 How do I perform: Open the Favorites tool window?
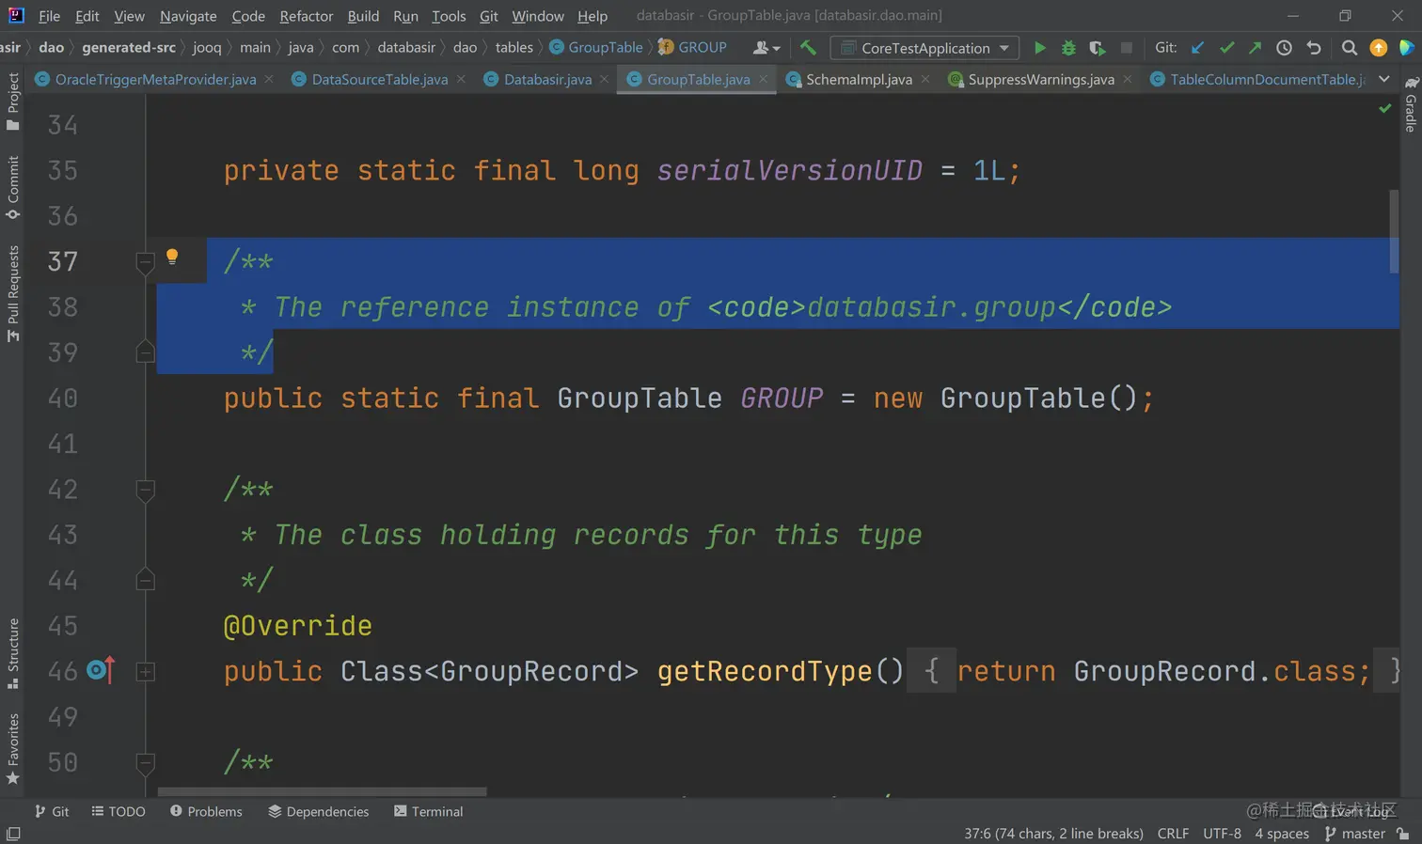pos(13,748)
